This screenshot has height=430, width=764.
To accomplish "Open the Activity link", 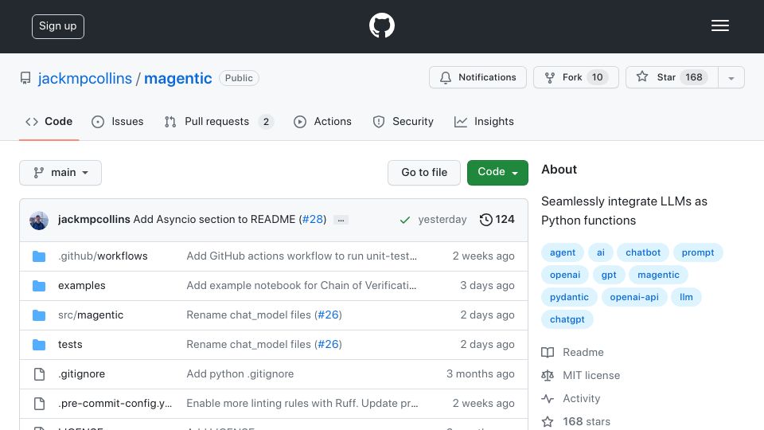I will pos(571,398).
